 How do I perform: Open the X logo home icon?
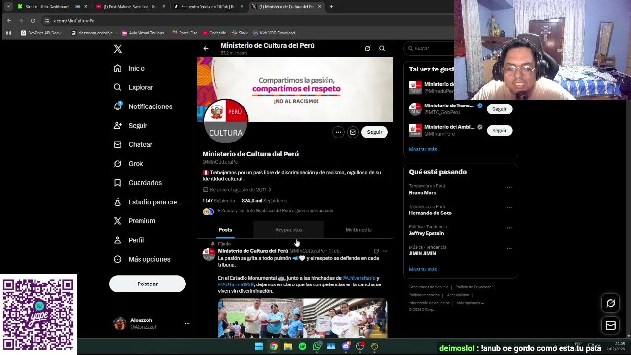coord(118,49)
